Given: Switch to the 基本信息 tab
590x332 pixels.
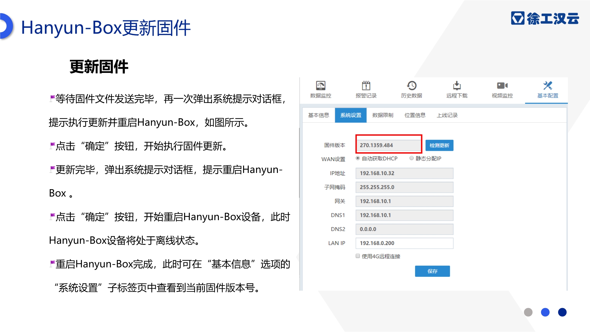Looking at the screenshot, I should (x=319, y=115).
